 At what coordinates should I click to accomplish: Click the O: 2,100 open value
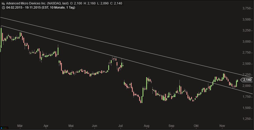pos(77,3)
